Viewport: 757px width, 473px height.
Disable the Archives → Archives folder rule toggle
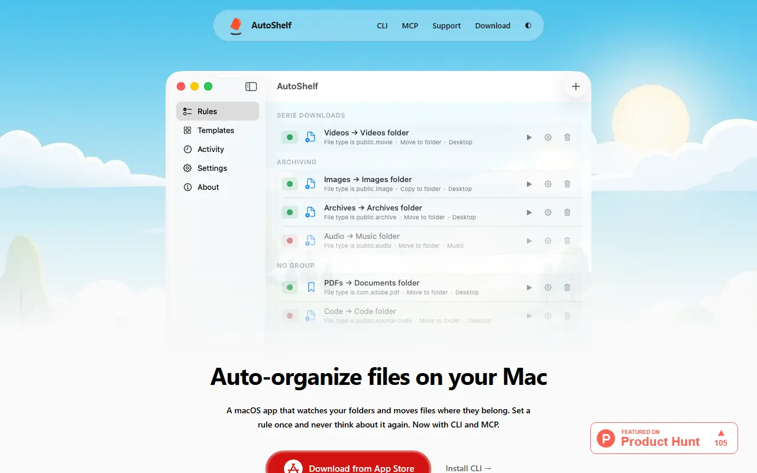pyautogui.click(x=290, y=212)
